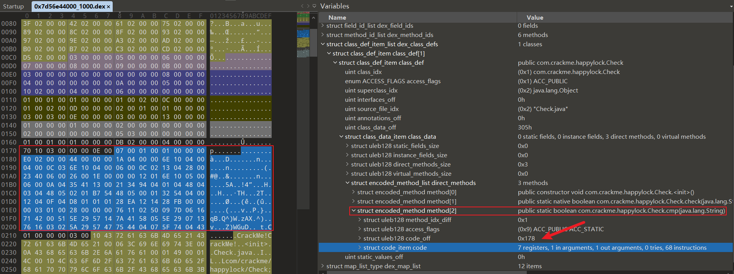Select enum ACCESS_FLAGS access_flags row
This screenshot has width=734, height=274.
(526, 81)
